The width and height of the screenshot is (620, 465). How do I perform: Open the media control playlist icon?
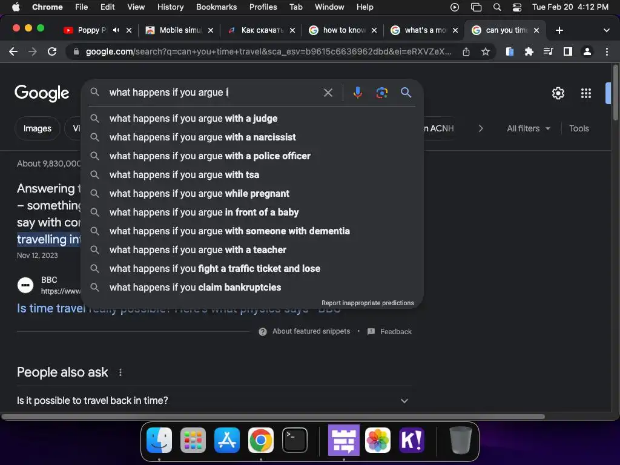[548, 51]
